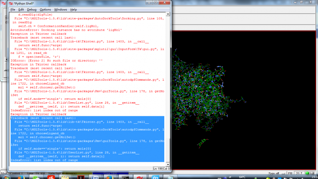Image resolution: width=318 pixels, height=179 pixels.
Task: Open the Microsoft Word taskbar icon
Action: click(95, 177)
